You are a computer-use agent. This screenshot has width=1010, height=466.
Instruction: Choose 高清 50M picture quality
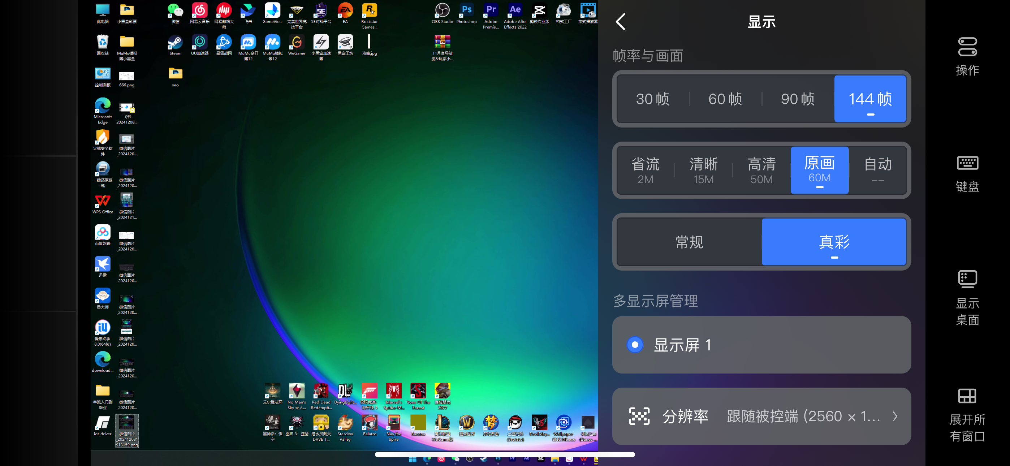pyautogui.click(x=761, y=170)
